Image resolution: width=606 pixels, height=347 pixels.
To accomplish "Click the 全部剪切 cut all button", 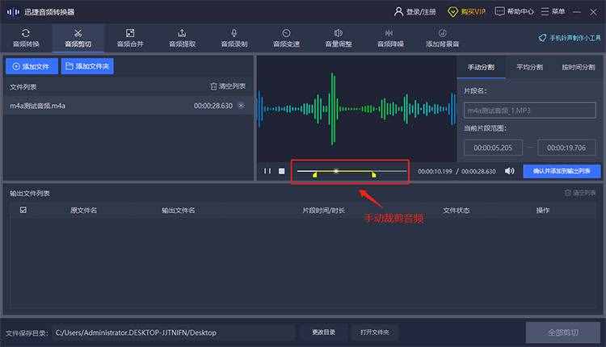I will coord(562,332).
